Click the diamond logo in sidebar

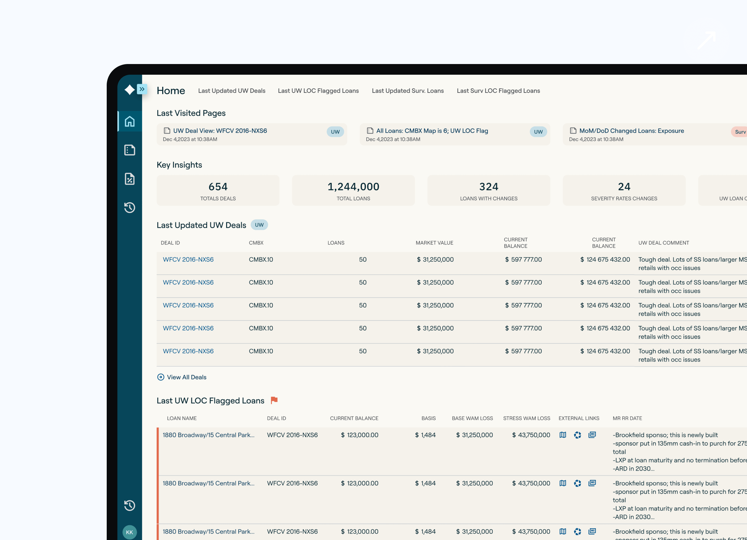pyautogui.click(x=129, y=89)
